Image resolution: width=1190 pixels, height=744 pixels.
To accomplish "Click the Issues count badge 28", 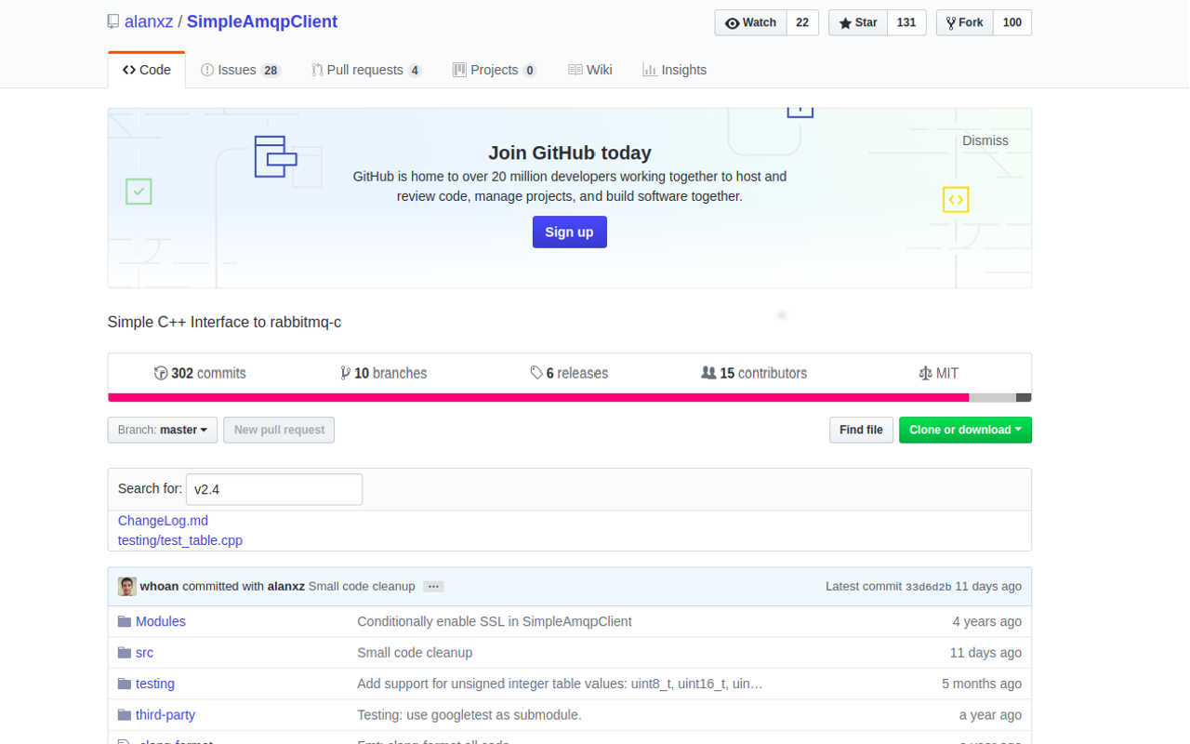I will tap(271, 71).
